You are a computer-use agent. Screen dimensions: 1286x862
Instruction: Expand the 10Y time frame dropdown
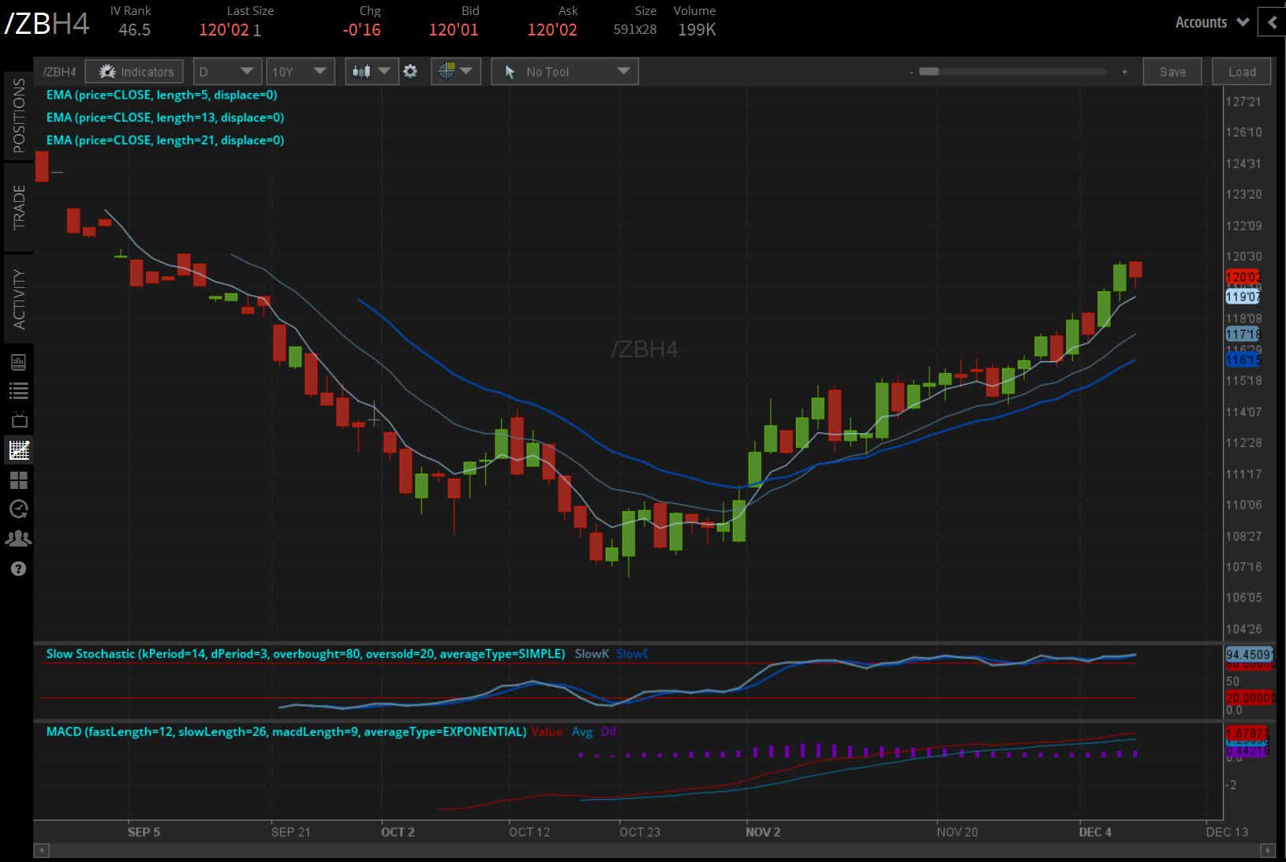301,72
